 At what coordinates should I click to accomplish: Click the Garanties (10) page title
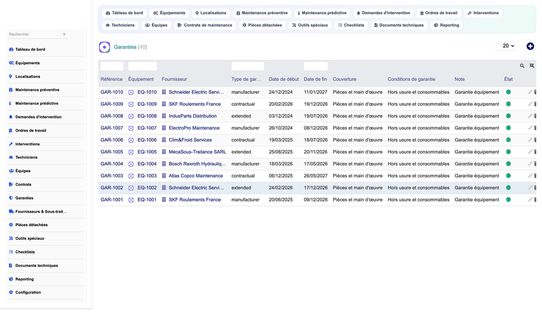131,47
